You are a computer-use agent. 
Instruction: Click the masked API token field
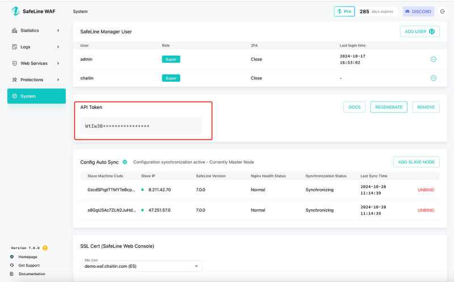tap(141, 126)
